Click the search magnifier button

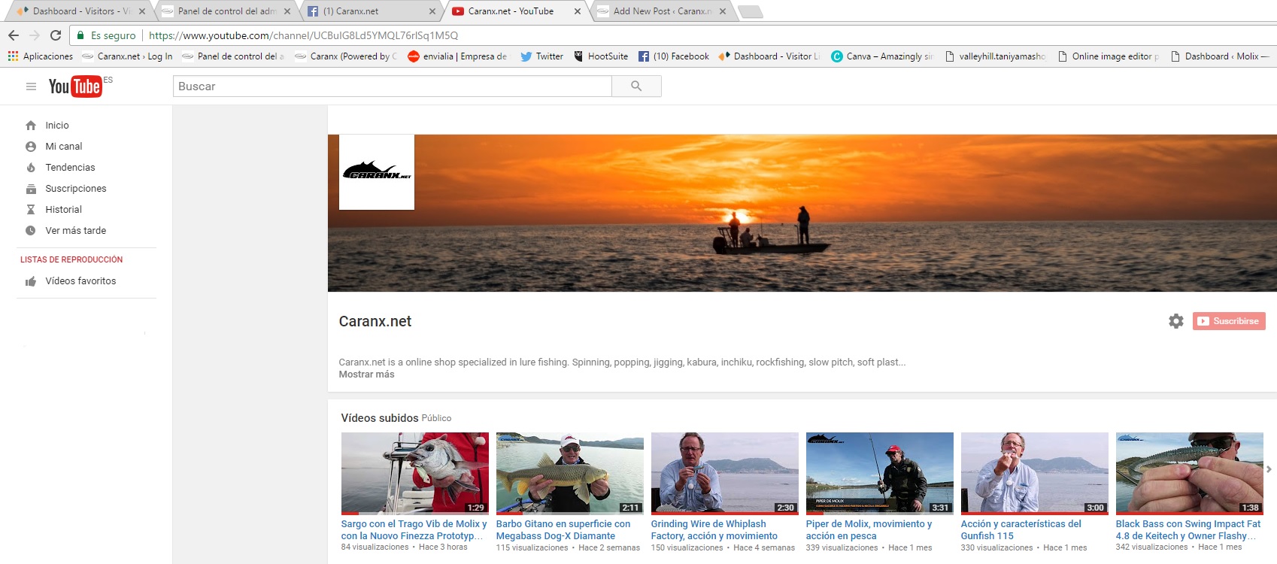coord(636,86)
